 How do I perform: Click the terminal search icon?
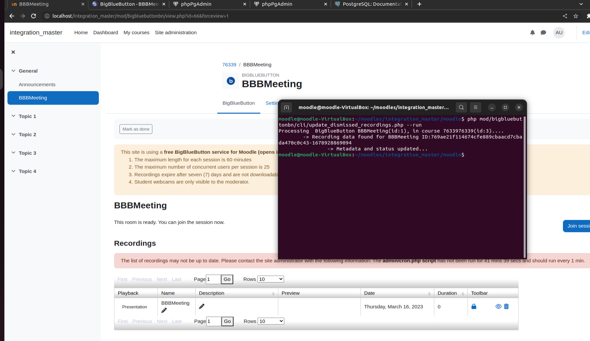click(x=461, y=107)
